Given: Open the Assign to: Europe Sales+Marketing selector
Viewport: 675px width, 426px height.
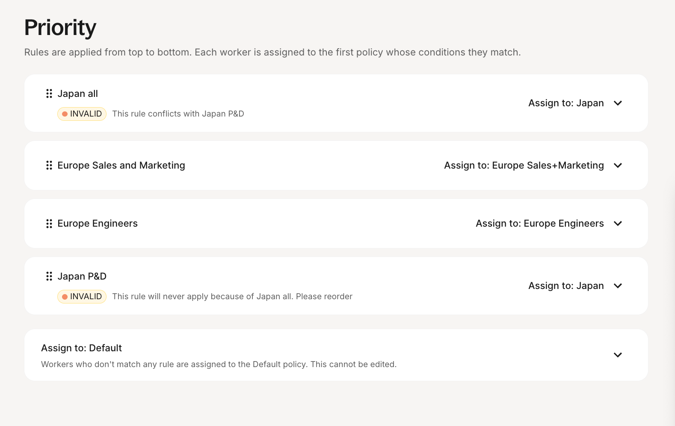Looking at the screenshot, I should tap(524, 166).
